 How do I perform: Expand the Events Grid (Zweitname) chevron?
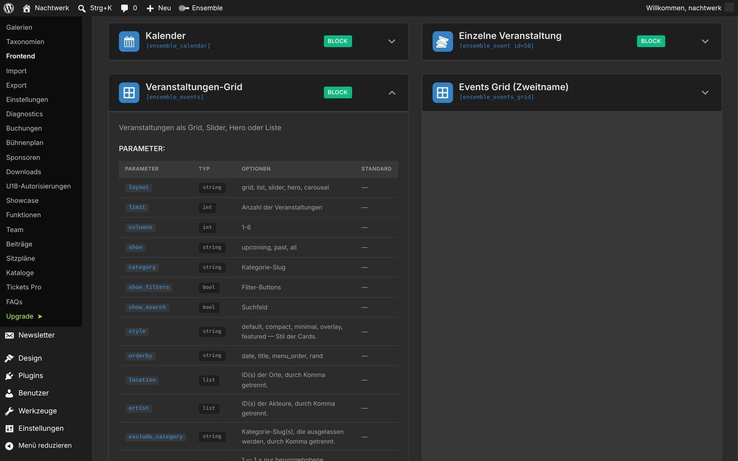click(x=705, y=93)
